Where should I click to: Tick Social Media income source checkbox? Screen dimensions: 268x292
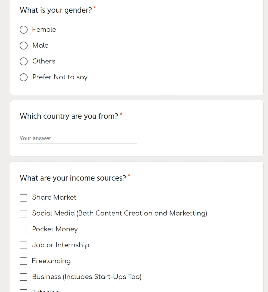(23, 214)
